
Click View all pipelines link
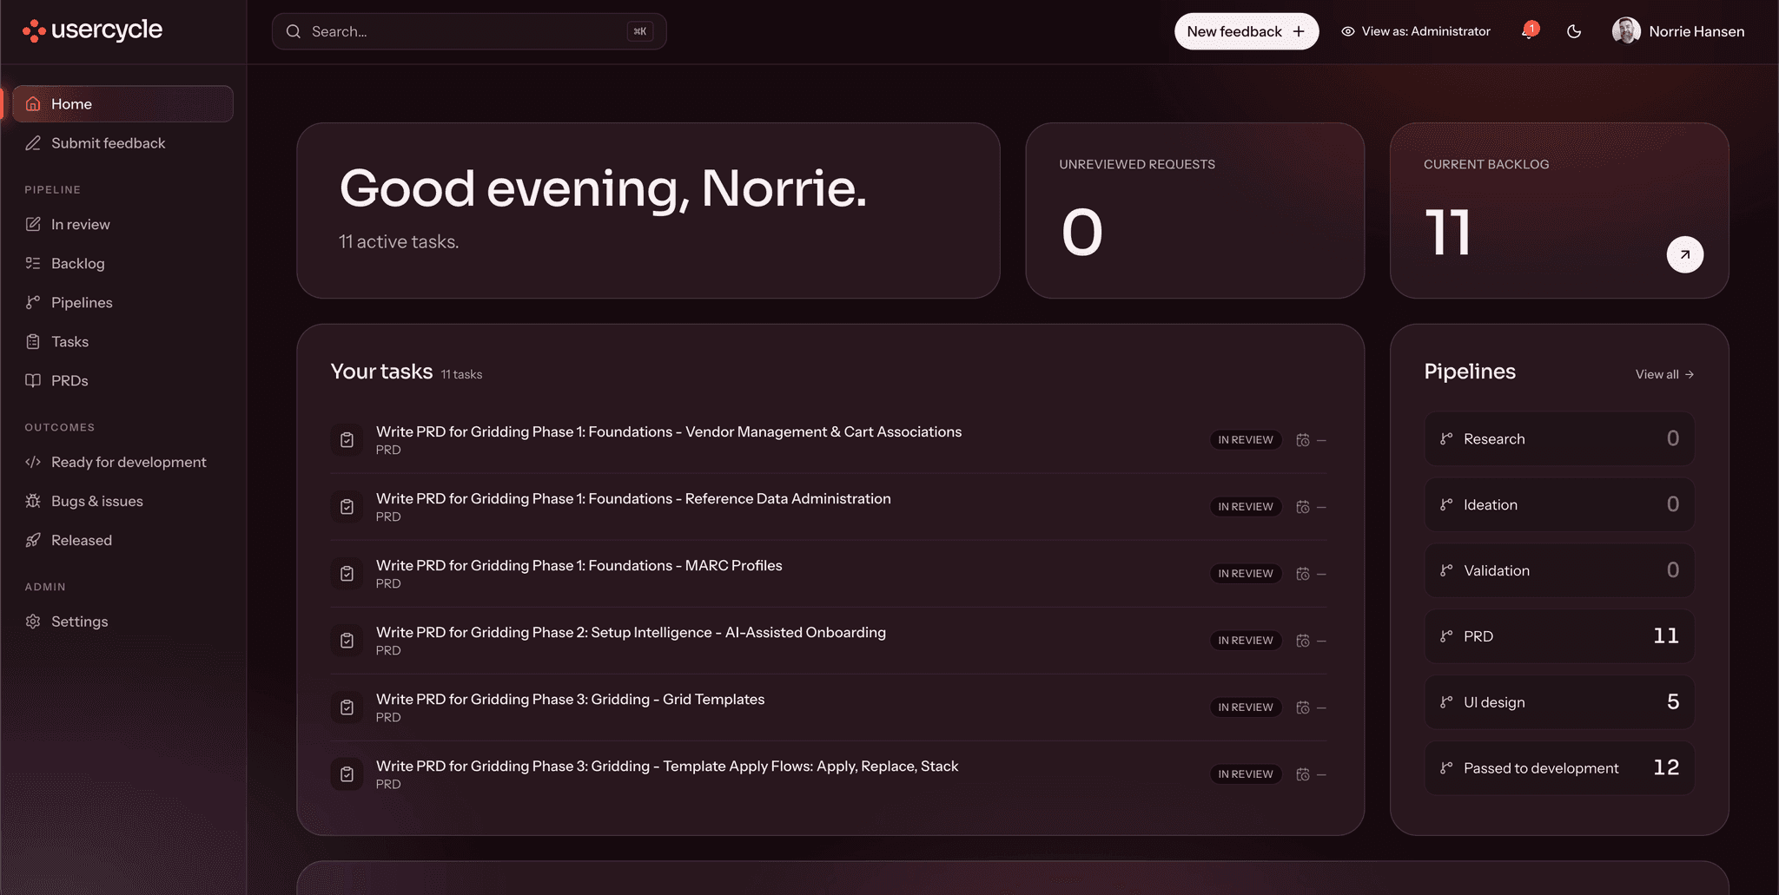click(1664, 374)
